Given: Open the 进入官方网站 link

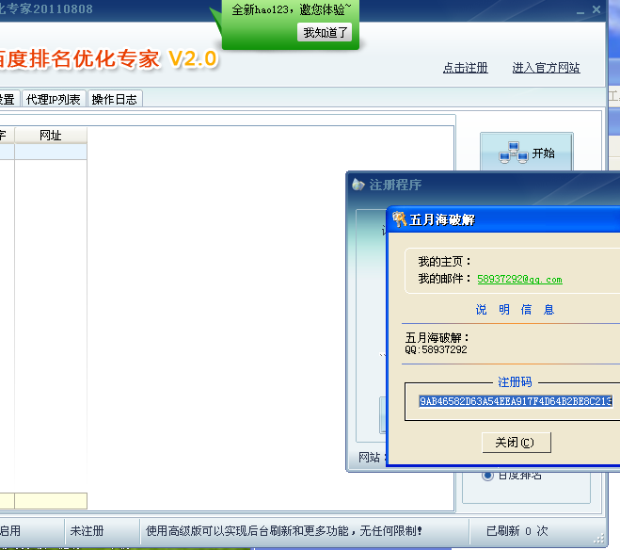Looking at the screenshot, I should pyautogui.click(x=546, y=68).
